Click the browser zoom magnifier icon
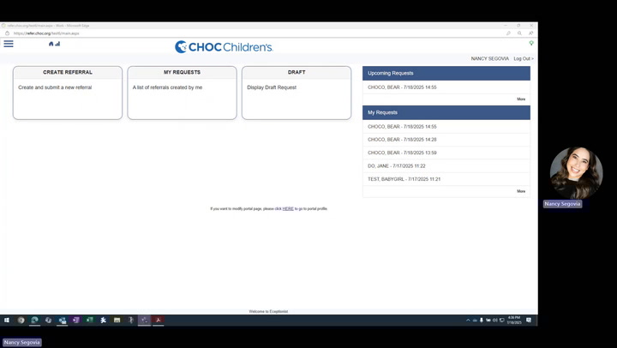Image resolution: width=617 pixels, height=348 pixels. 519,33
